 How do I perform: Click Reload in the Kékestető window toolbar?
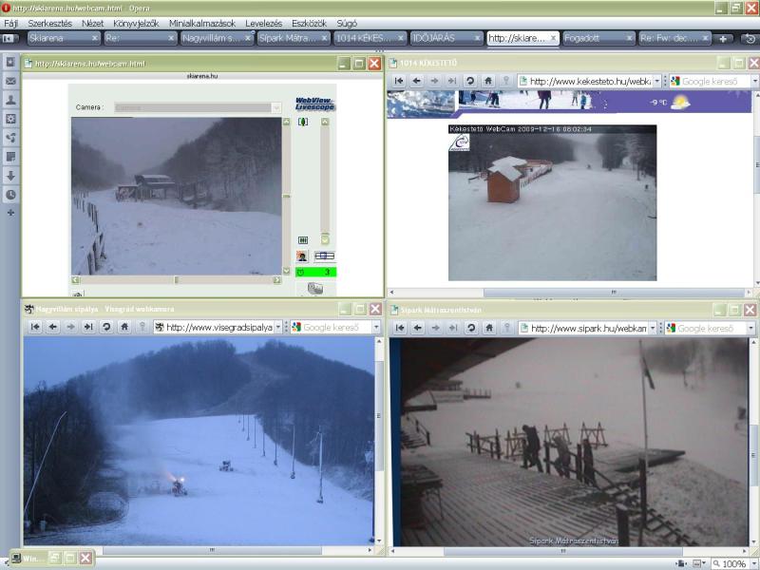tap(470, 82)
